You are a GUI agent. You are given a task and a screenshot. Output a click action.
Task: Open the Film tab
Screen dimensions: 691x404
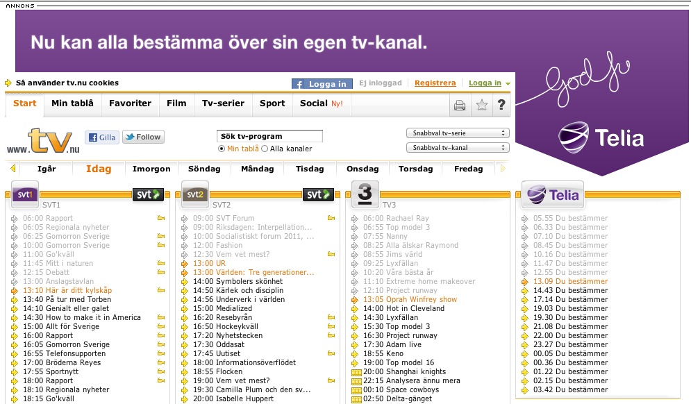pos(176,103)
